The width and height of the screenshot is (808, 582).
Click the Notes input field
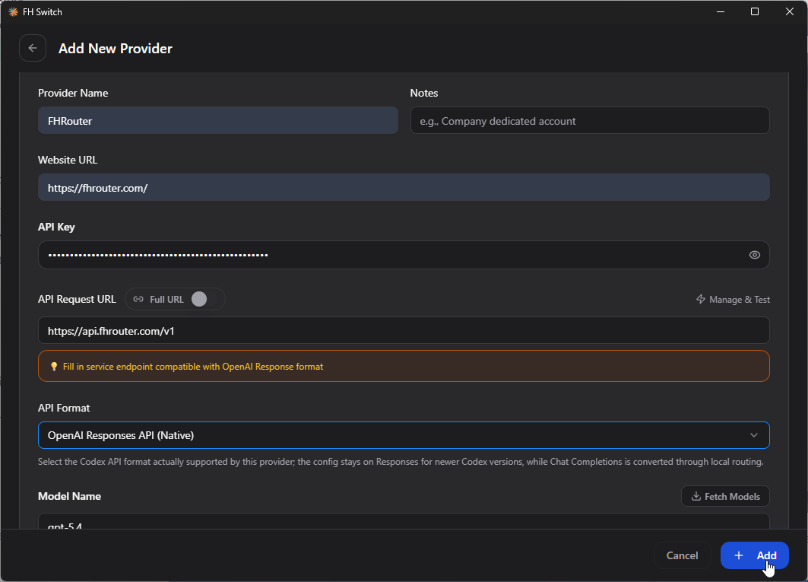590,121
